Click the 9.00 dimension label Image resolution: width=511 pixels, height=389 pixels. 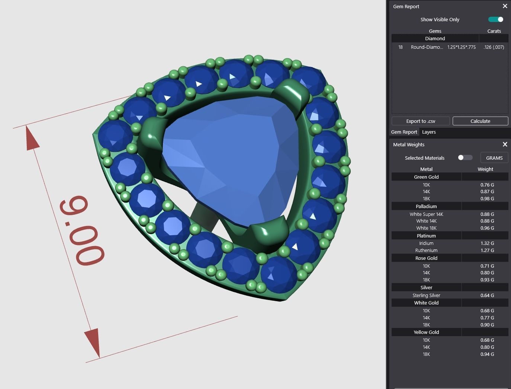click(x=82, y=230)
